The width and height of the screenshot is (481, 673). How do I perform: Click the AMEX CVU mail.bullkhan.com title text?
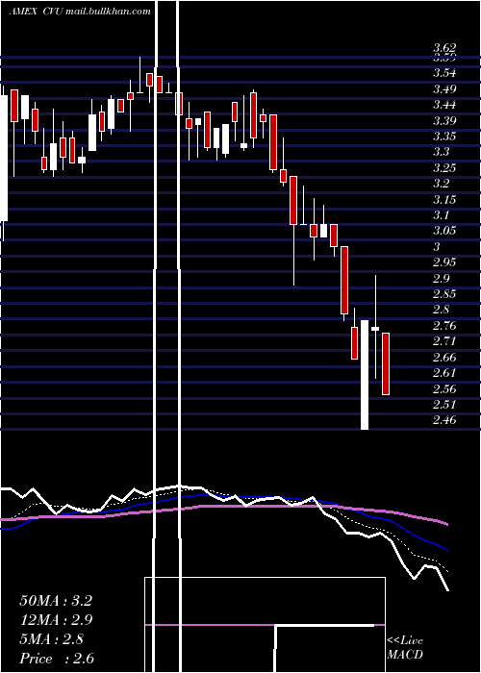pyautogui.click(x=80, y=12)
